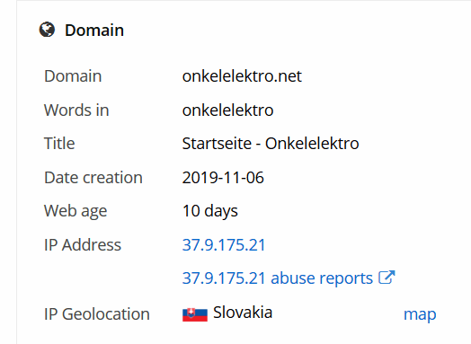The image size is (471, 344).
Task: Open the map link for IP geolocation
Action: (x=420, y=314)
